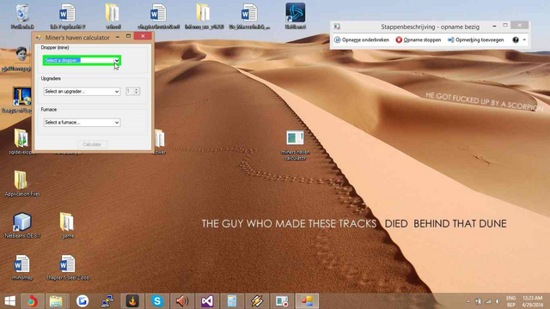Open the 'Select a dropper...' combo box
550x309 pixels.
click(x=82, y=60)
